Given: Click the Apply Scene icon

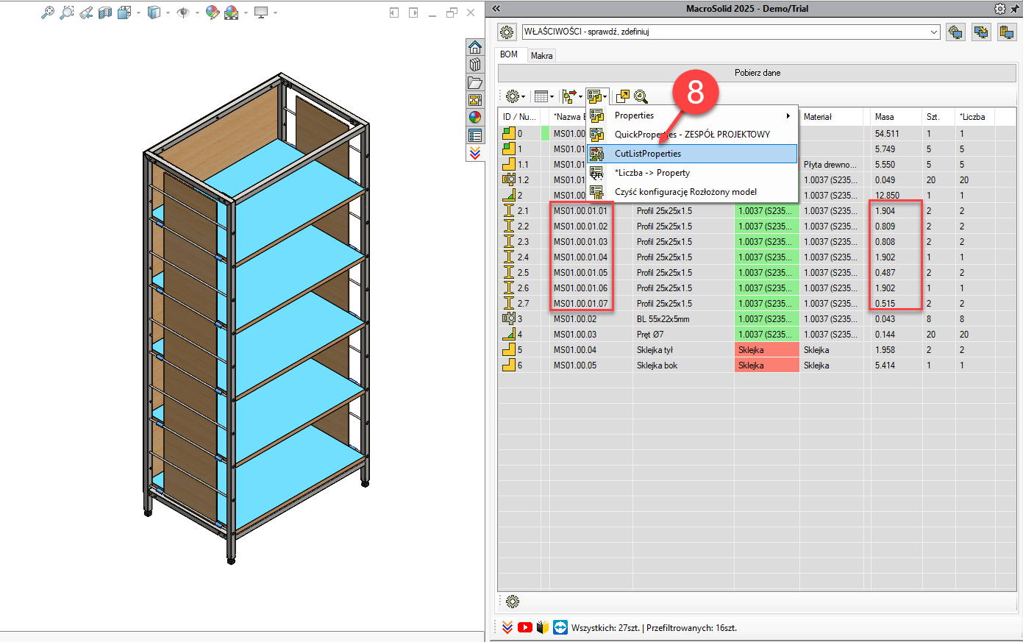Looking at the screenshot, I should point(231,13).
